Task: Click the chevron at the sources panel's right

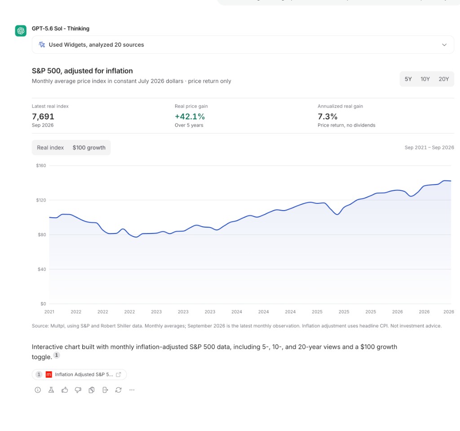Action: pyautogui.click(x=444, y=45)
